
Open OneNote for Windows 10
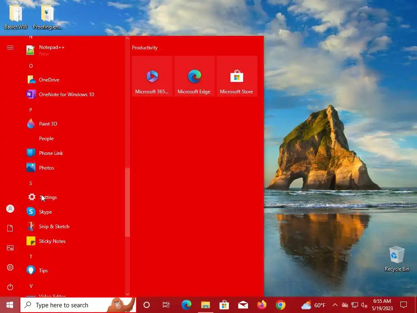[x=75, y=94]
